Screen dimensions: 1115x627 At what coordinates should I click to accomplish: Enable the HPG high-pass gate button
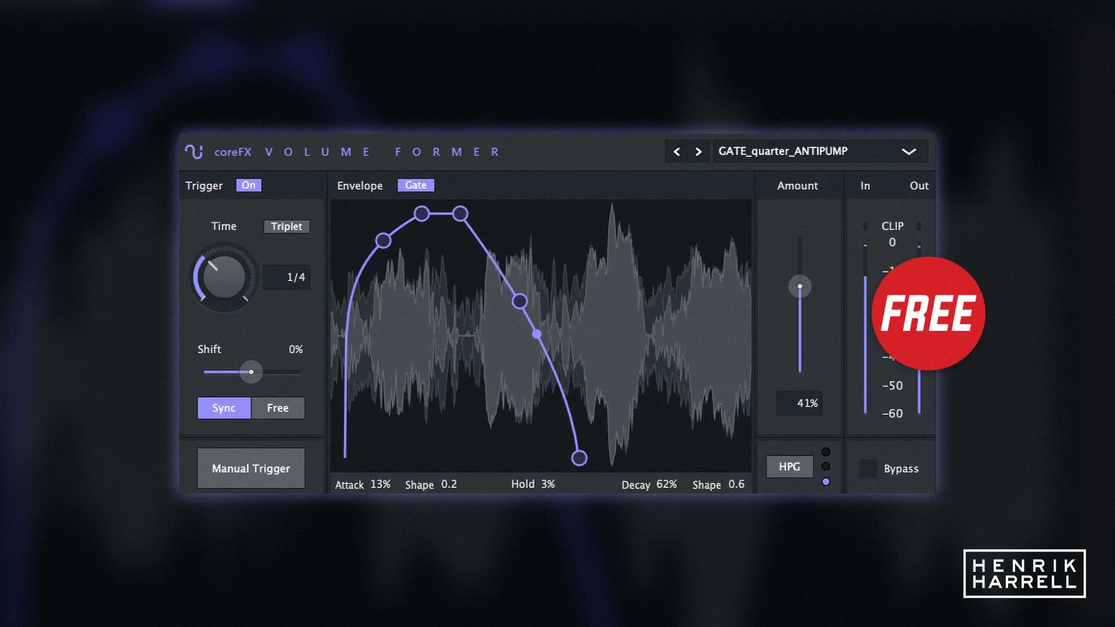click(x=789, y=466)
